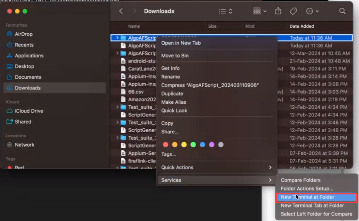
Task: Sort by the Size column header
Action: 212,26
